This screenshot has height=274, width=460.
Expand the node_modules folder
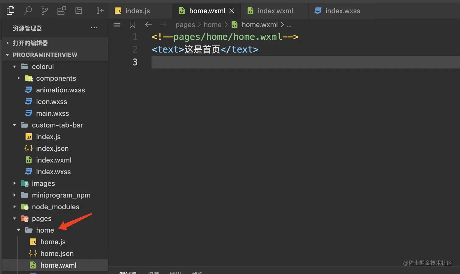(x=55, y=207)
